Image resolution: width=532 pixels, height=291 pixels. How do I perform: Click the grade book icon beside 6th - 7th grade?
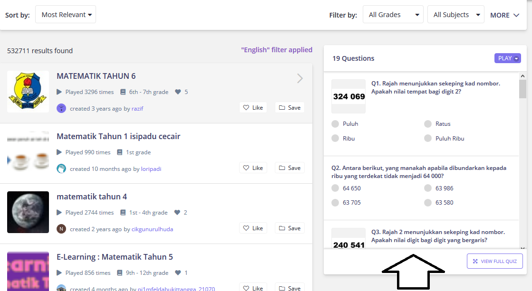tap(123, 92)
